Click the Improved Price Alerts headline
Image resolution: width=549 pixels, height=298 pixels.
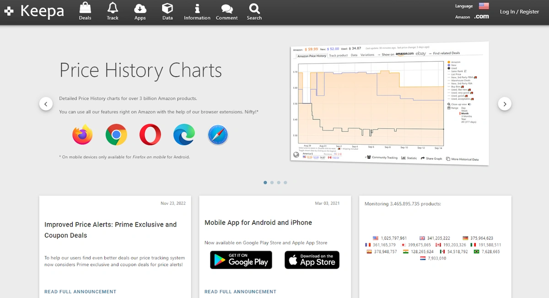(x=111, y=230)
